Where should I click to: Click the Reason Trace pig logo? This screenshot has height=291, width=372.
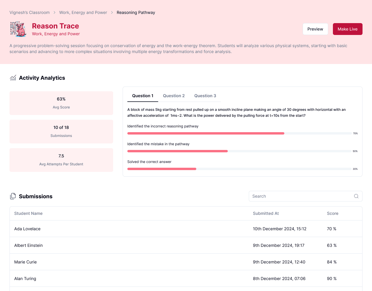[x=19, y=29]
